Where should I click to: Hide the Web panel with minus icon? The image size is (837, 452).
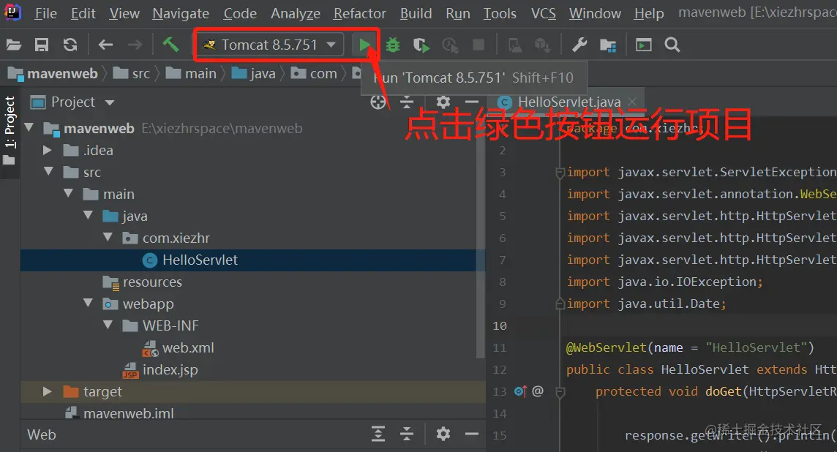click(x=472, y=434)
